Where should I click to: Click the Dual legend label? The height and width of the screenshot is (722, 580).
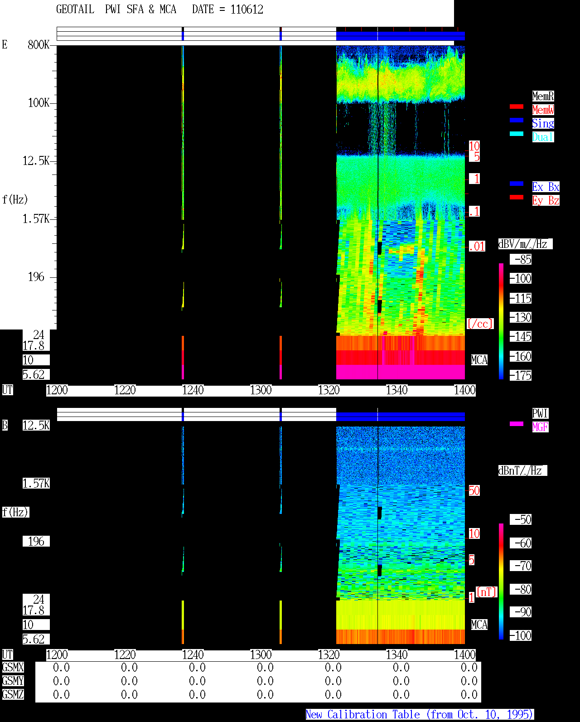click(x=543, y=137)
